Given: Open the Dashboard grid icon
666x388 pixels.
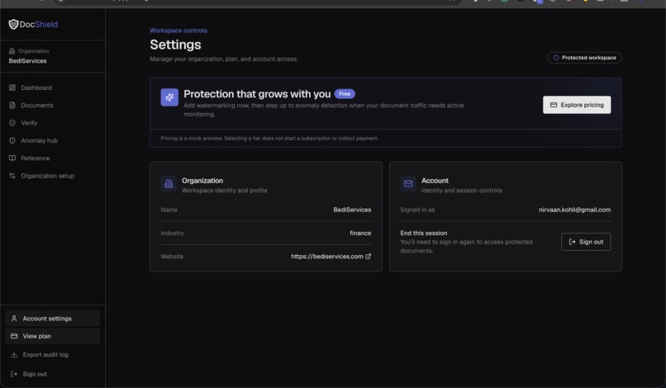Looking at the screenshot, I should (x=12, y=88).
